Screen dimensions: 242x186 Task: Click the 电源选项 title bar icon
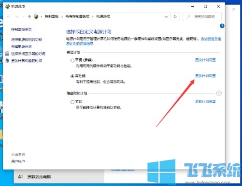7,6
